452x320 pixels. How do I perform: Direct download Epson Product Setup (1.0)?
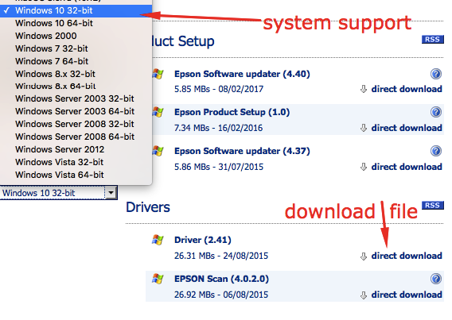click(x=407, y=128)
